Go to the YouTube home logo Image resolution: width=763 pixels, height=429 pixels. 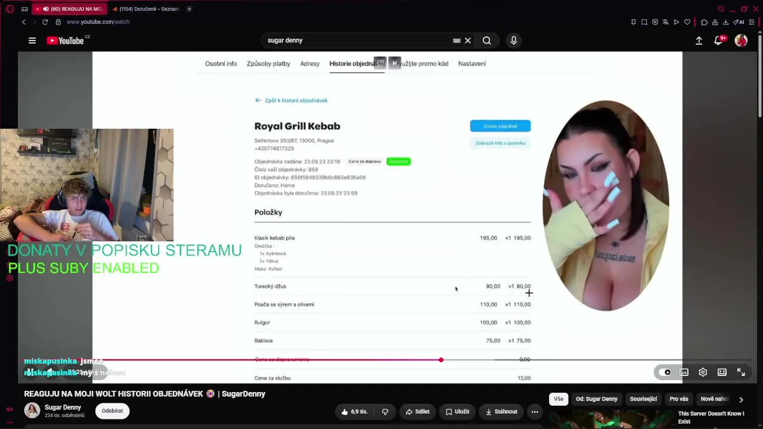click(x=66, y=41)
